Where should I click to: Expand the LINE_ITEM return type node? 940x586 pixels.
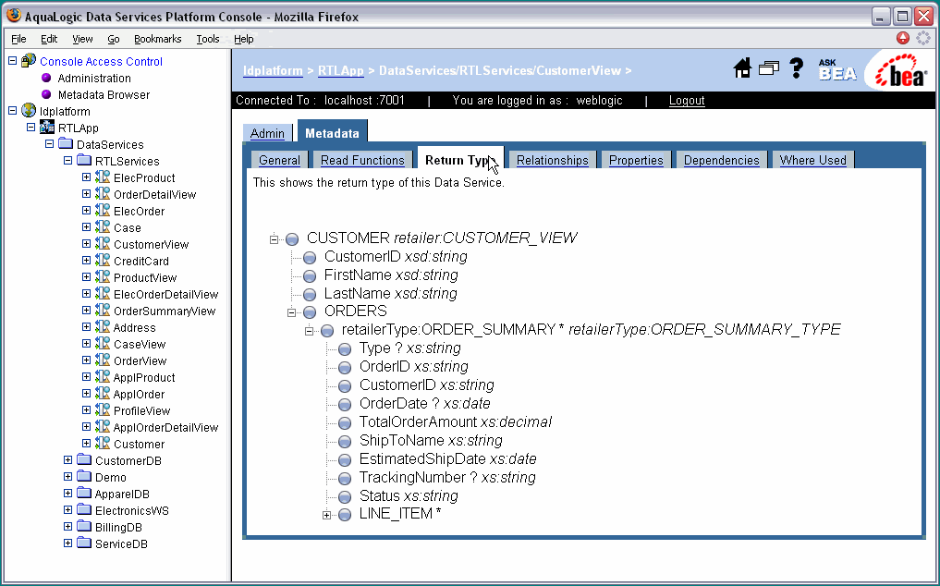326,515
